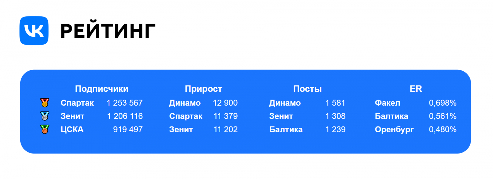
Task: Click Спартак in the Подписчики list
Action: pos(77,103)
